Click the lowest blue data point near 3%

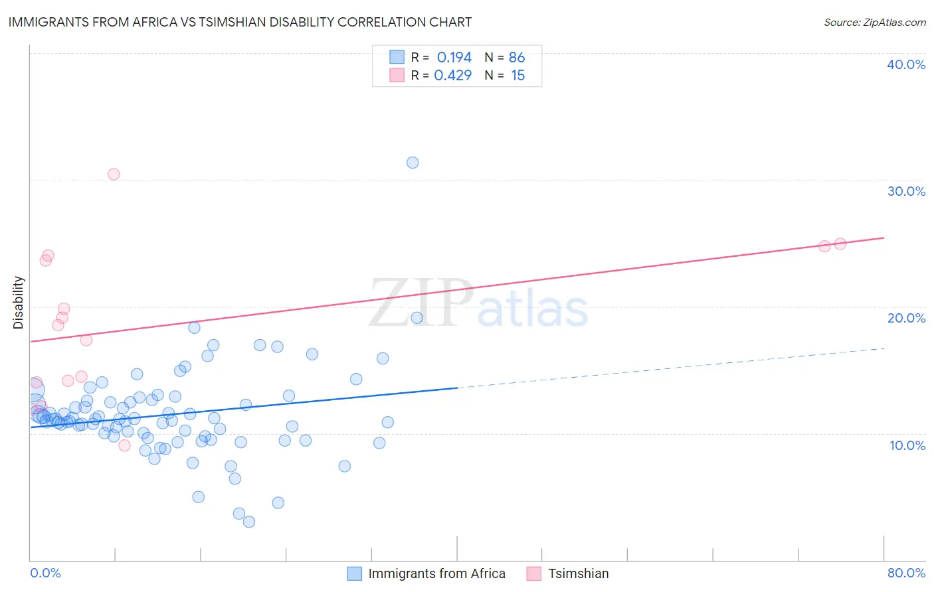tap(249, 522)
